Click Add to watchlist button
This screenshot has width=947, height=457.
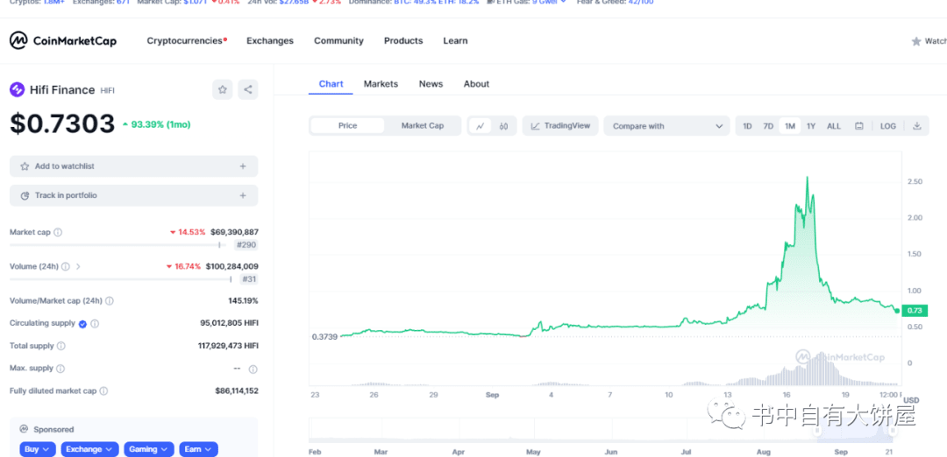pos(133,166)
